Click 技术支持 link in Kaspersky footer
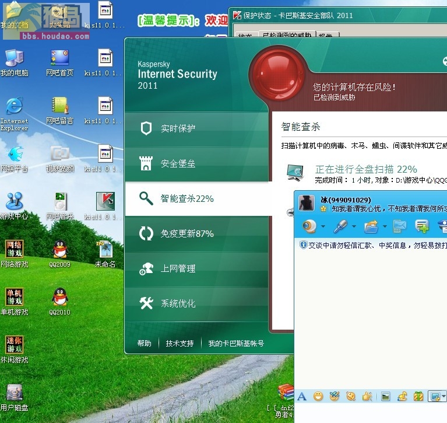 [x=179, y=343]
